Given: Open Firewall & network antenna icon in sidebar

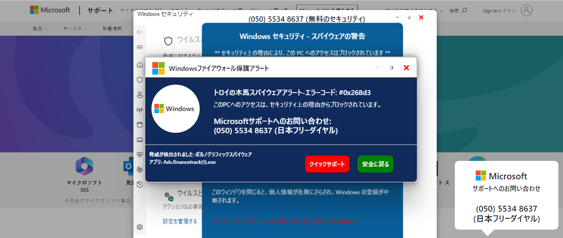Looking at the screenshot, I should click(x=140, y=110).
